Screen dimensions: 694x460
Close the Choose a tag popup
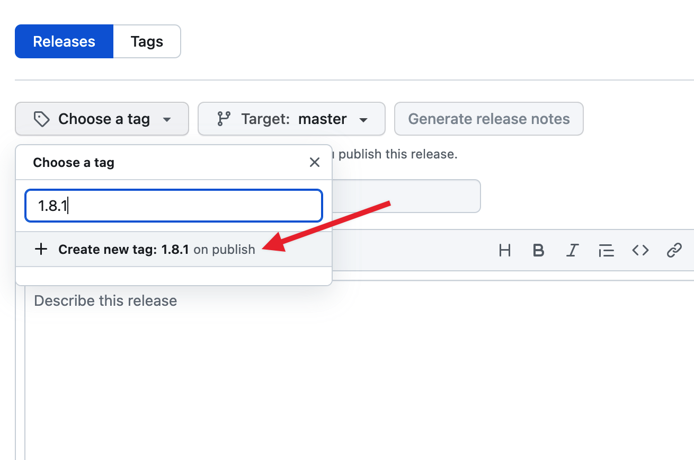[x=315, y=162]
